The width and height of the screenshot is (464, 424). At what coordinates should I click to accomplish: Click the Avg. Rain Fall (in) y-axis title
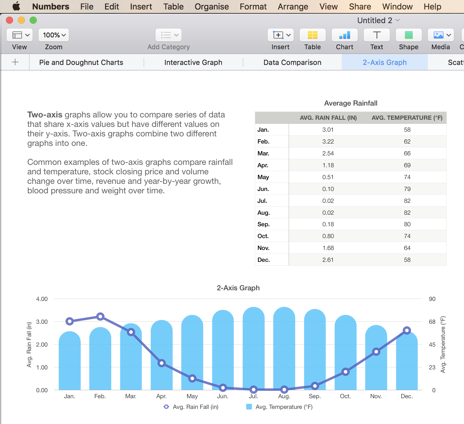29,345
